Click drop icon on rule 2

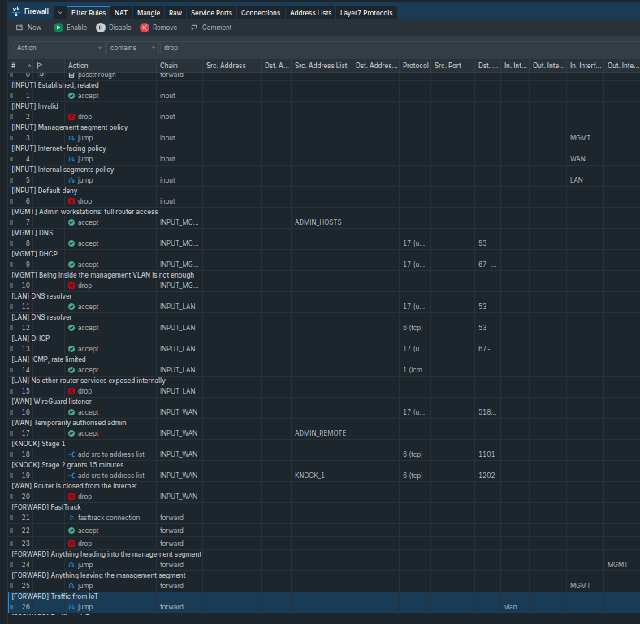[x=71, y=117]
